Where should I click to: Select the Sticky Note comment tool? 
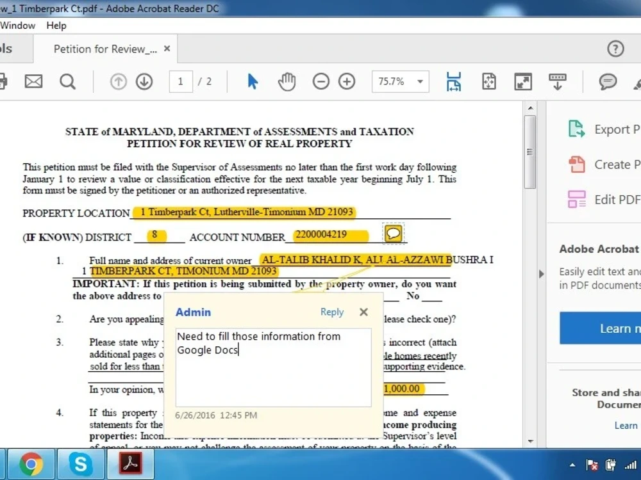click(x=608, y=82)
